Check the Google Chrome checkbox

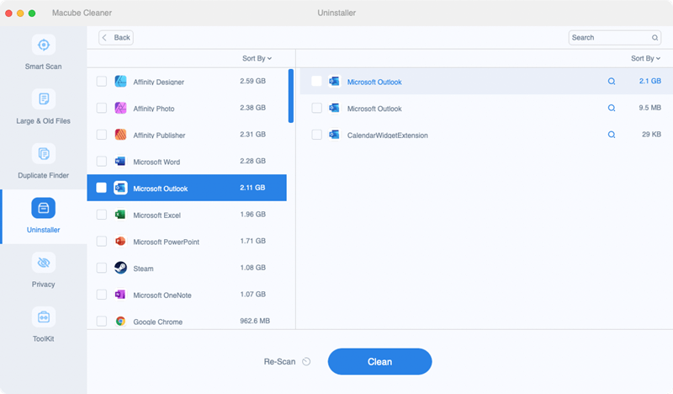[x=102, y=321]
